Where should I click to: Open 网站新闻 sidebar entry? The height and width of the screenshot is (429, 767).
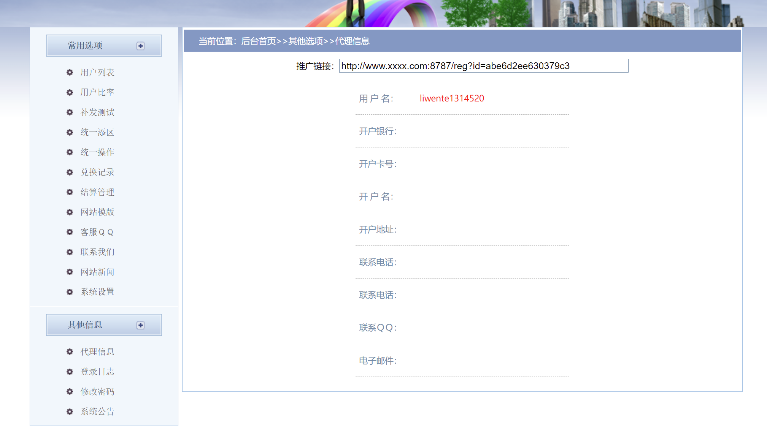pos(97,272)
